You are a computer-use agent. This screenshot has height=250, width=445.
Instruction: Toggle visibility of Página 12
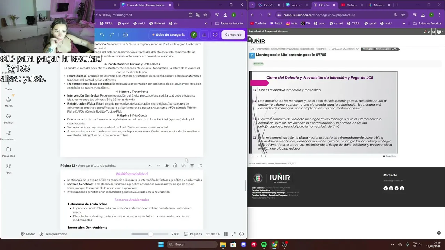tap(167, 166)
